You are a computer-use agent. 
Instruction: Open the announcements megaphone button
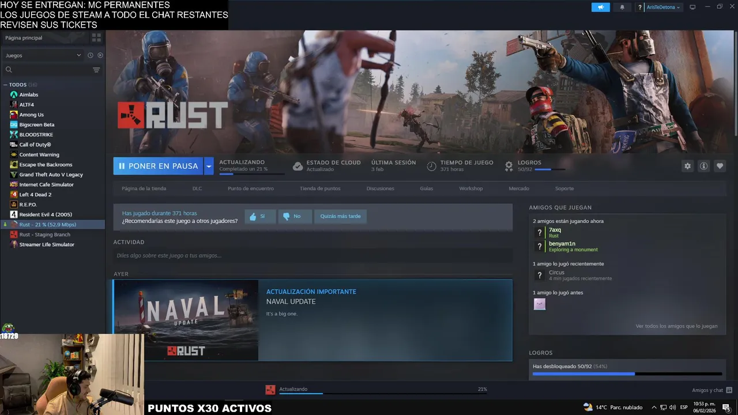pyautogui.click(x=600, y=7)
